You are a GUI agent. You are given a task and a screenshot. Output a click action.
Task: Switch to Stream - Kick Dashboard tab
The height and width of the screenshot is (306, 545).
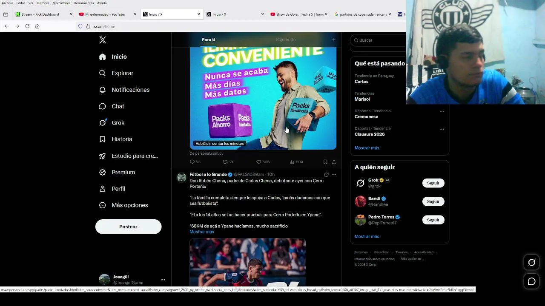click(x=40, y=14)
